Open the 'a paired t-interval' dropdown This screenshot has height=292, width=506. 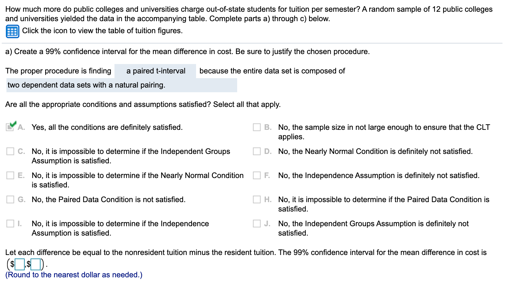click(155, 71)
